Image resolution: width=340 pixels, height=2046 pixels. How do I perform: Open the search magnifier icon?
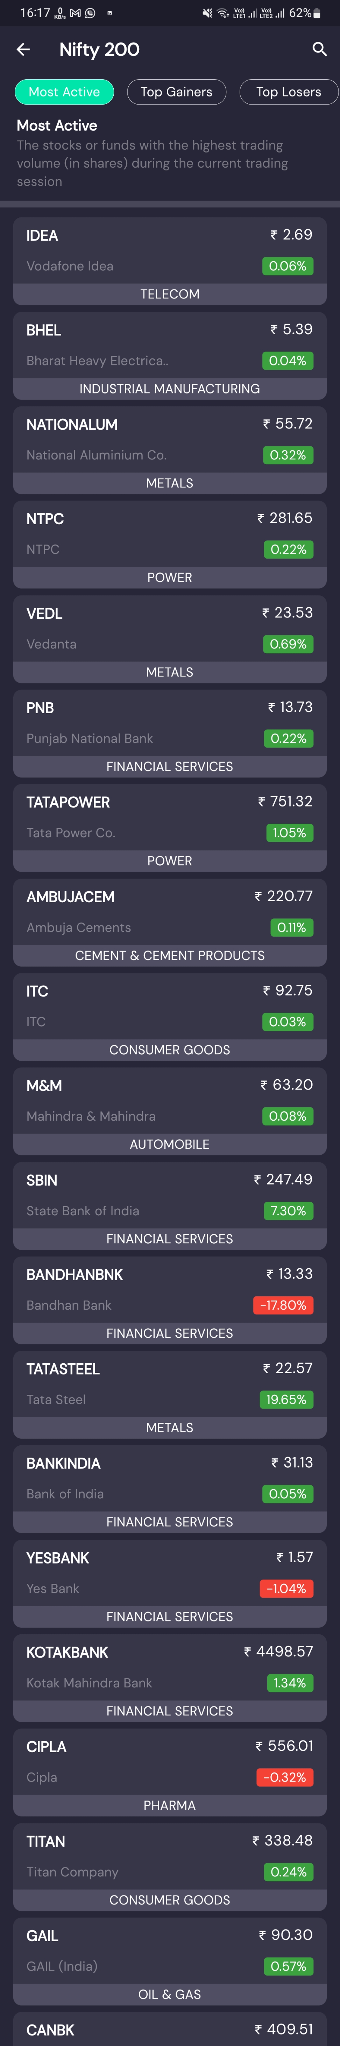pos(319,49)
